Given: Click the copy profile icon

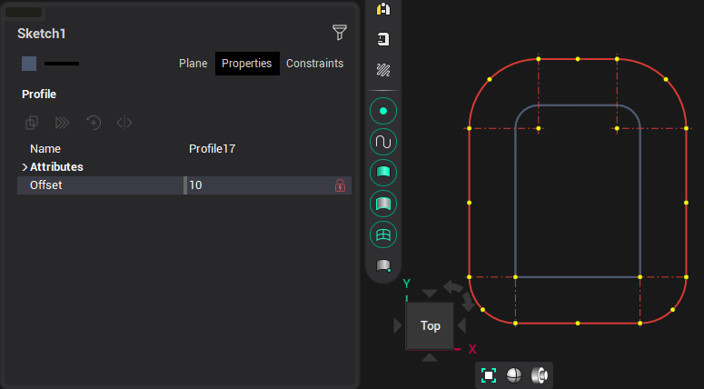Looking at the screenshot, I should click(x=32, y=123).
